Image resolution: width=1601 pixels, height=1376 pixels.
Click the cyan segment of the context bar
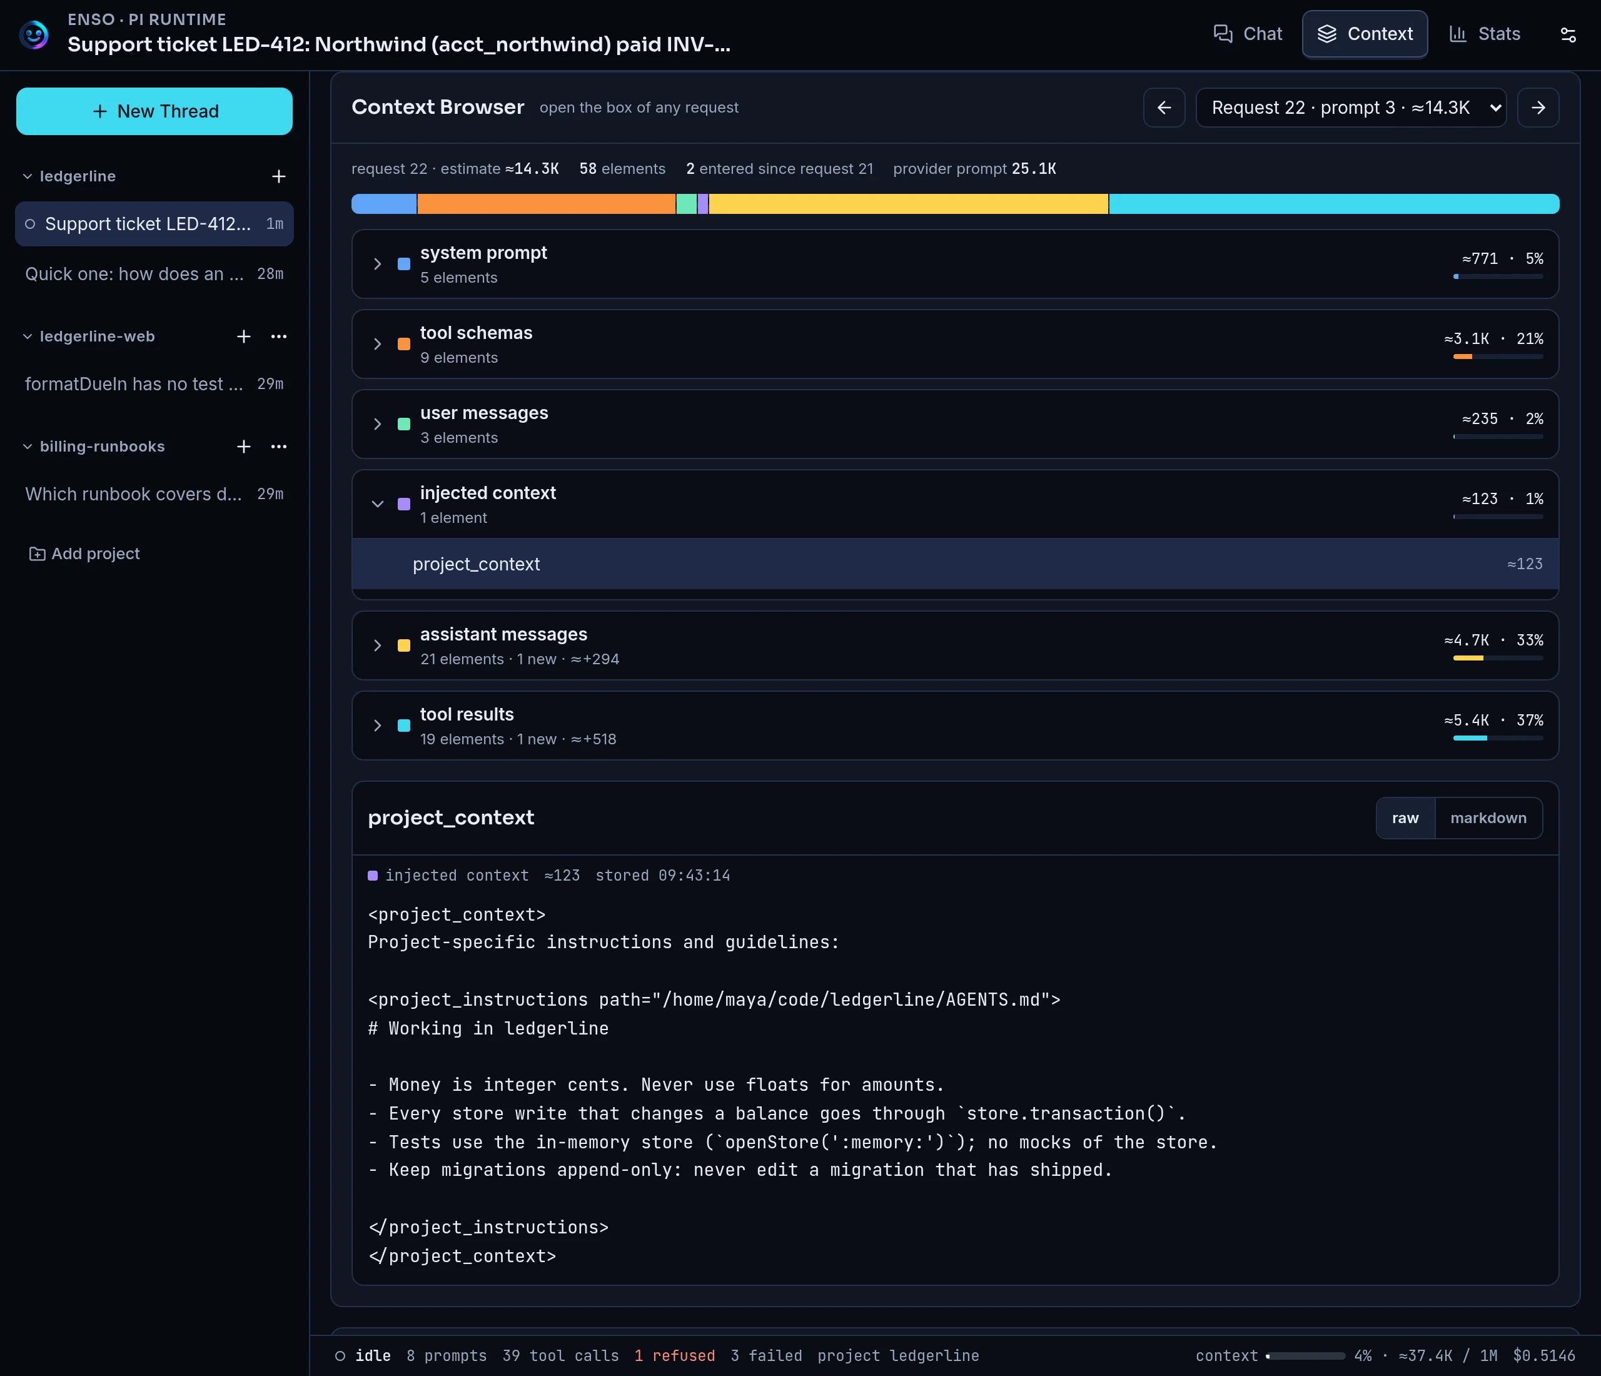[1335, 204]
